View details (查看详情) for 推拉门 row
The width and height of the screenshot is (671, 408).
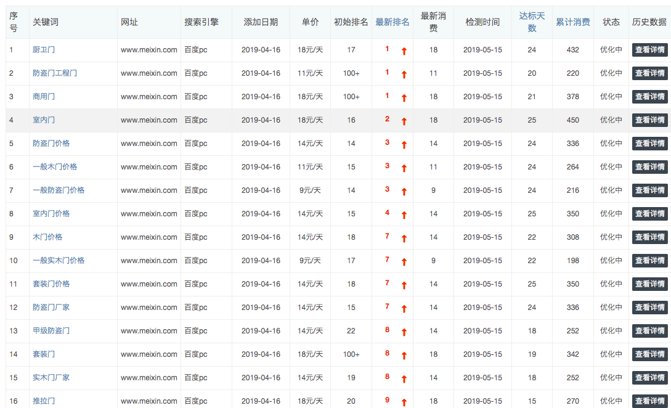(x=649, y=401)
